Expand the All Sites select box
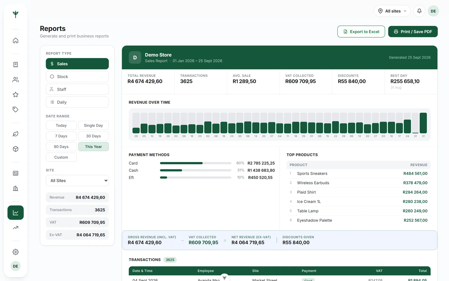The width and height of the screenshot is (449, 281). click(x=77, y=181)
